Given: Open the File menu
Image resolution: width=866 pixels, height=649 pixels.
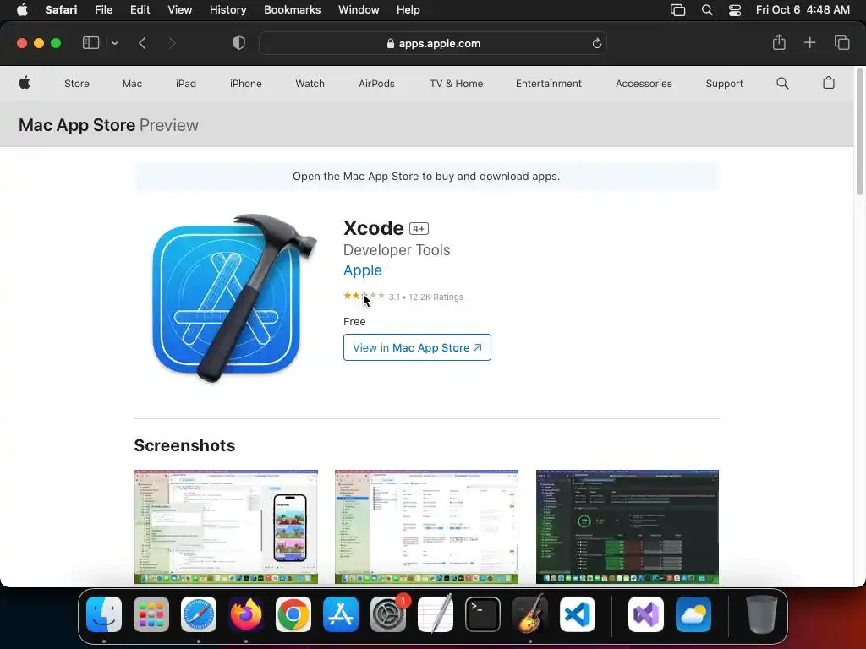Looking at the screenshot, I should (x=103, y=10).
